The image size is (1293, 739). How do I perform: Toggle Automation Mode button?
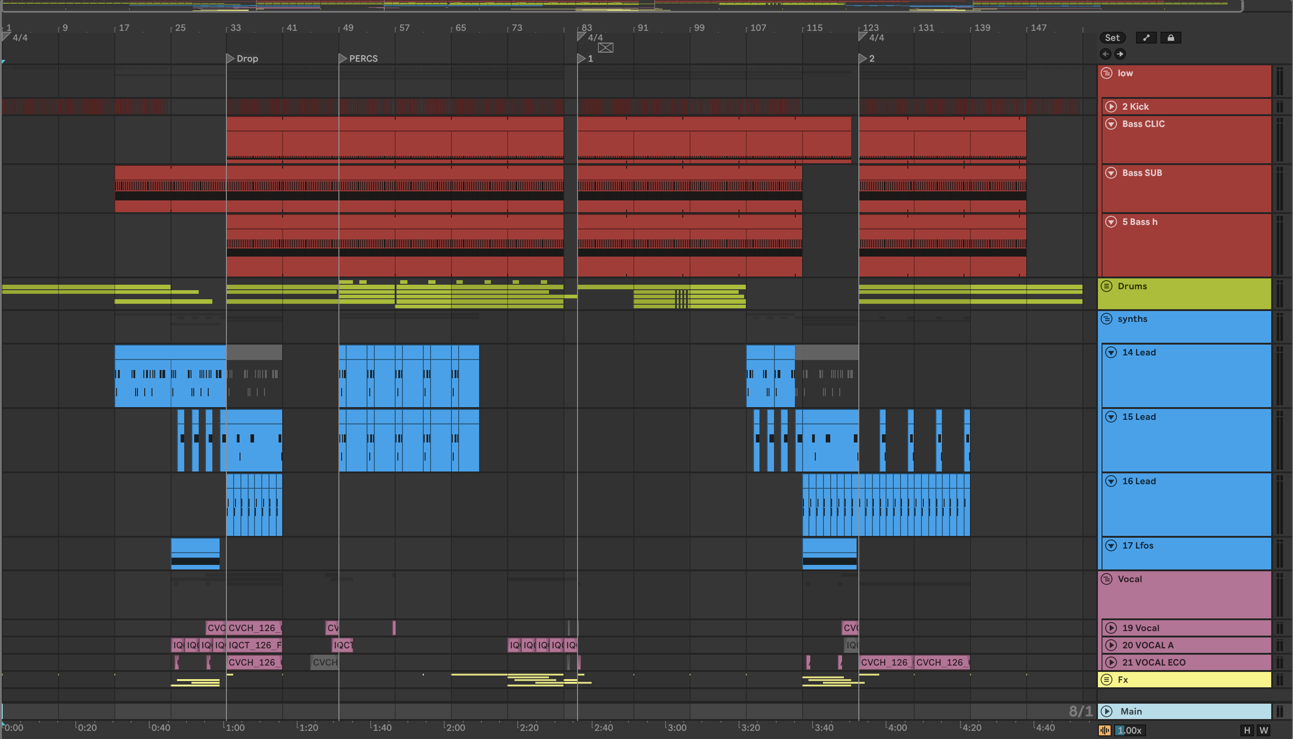click(1146, 38)
